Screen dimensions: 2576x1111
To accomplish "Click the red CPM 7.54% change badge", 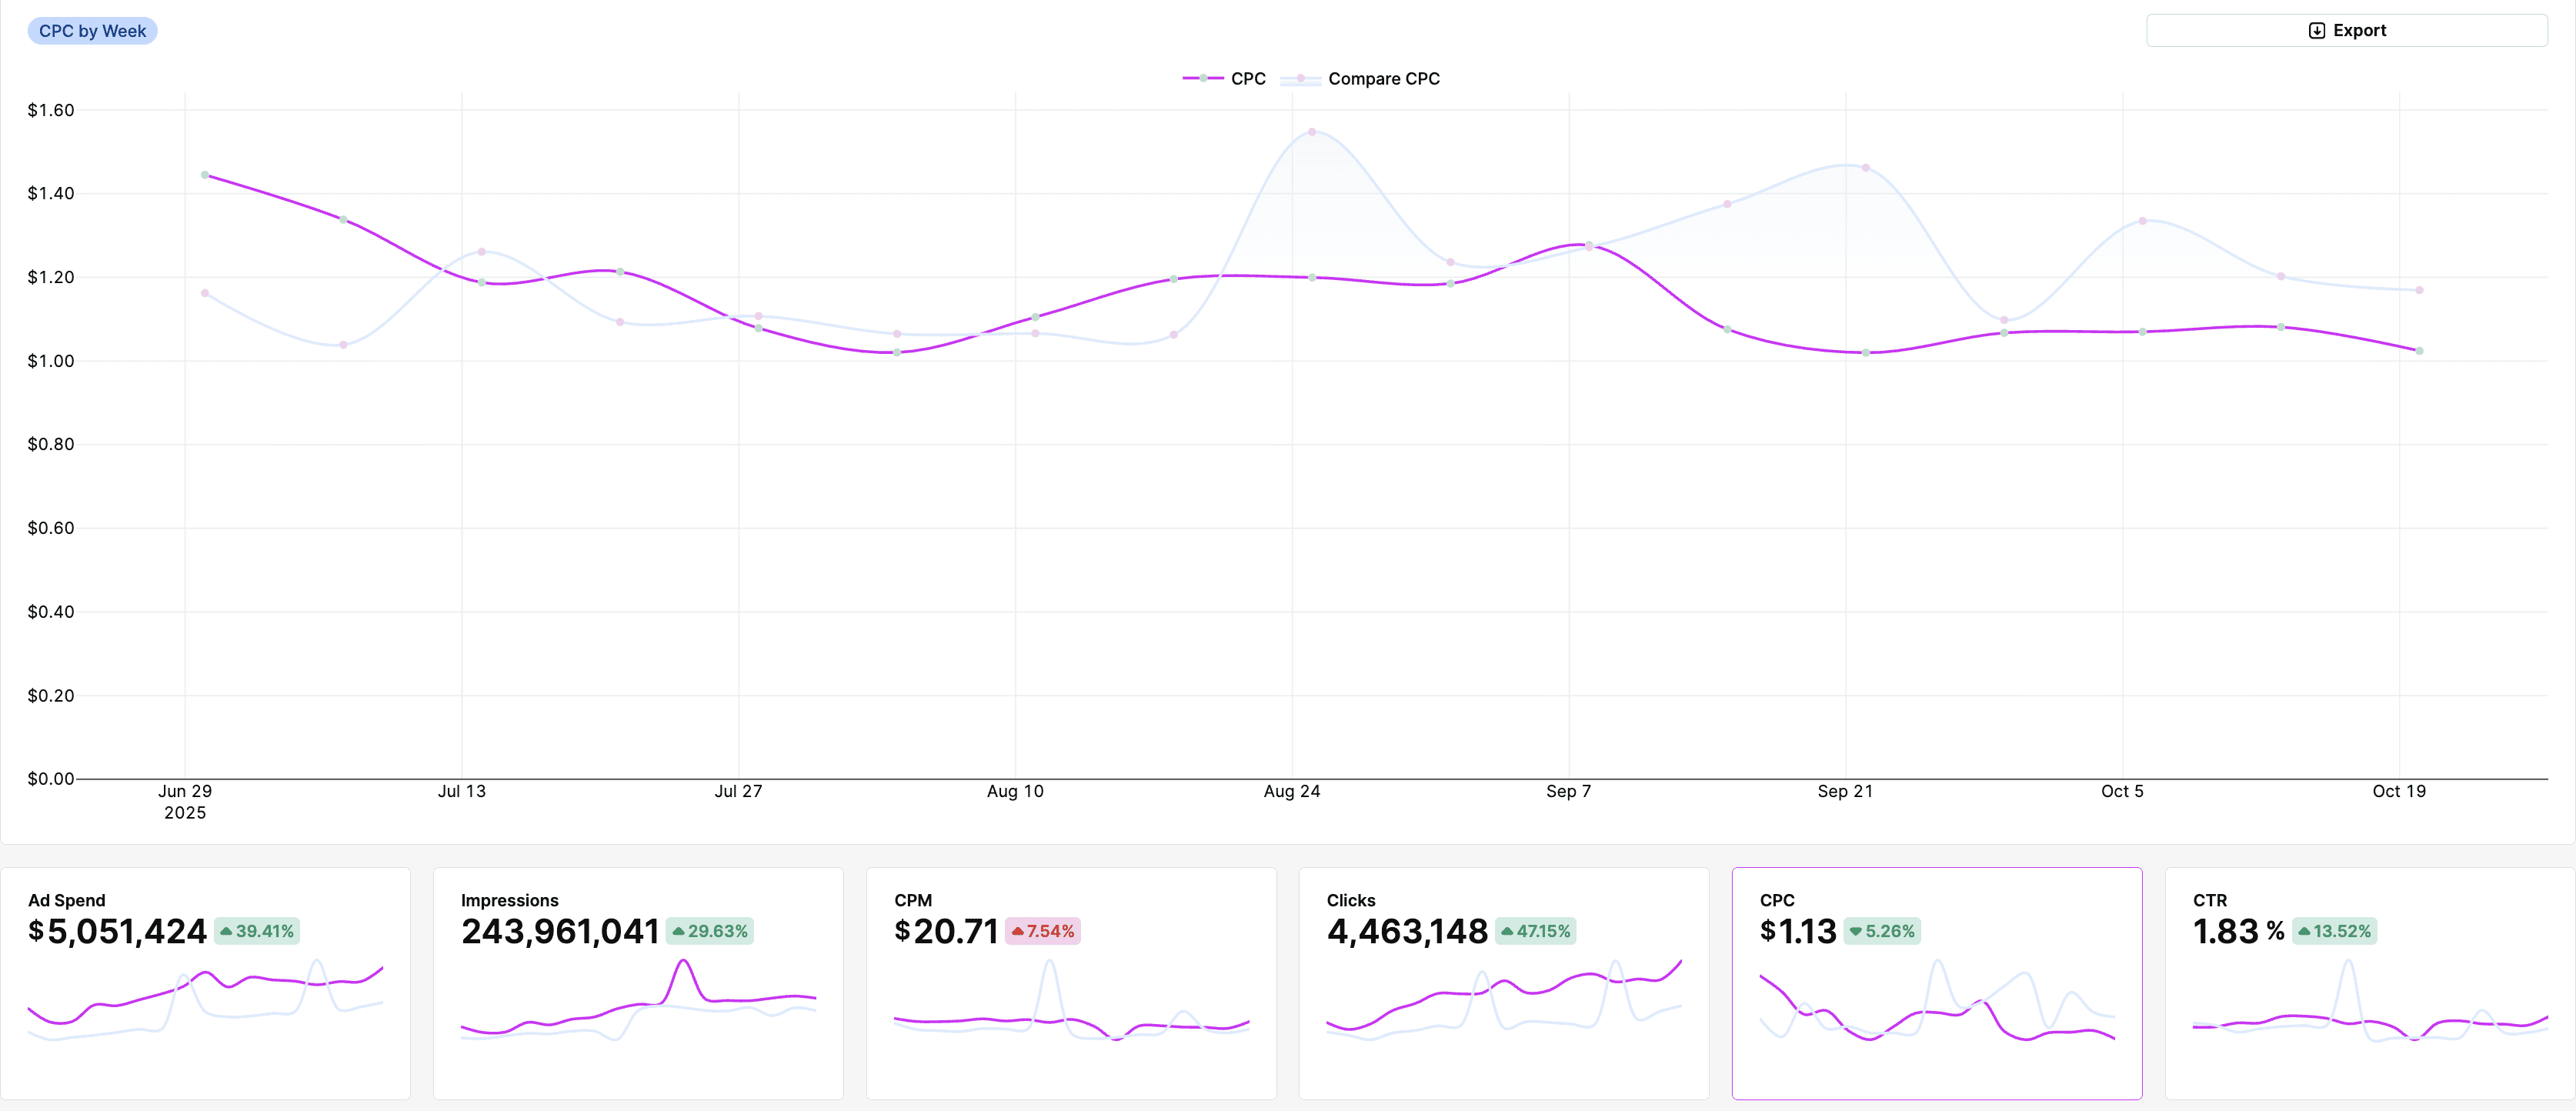I will (1042, 931).
